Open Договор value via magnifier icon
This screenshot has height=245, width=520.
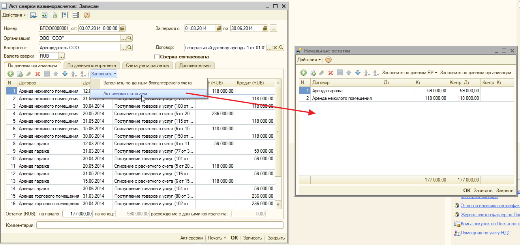click(x=282, y=47)
